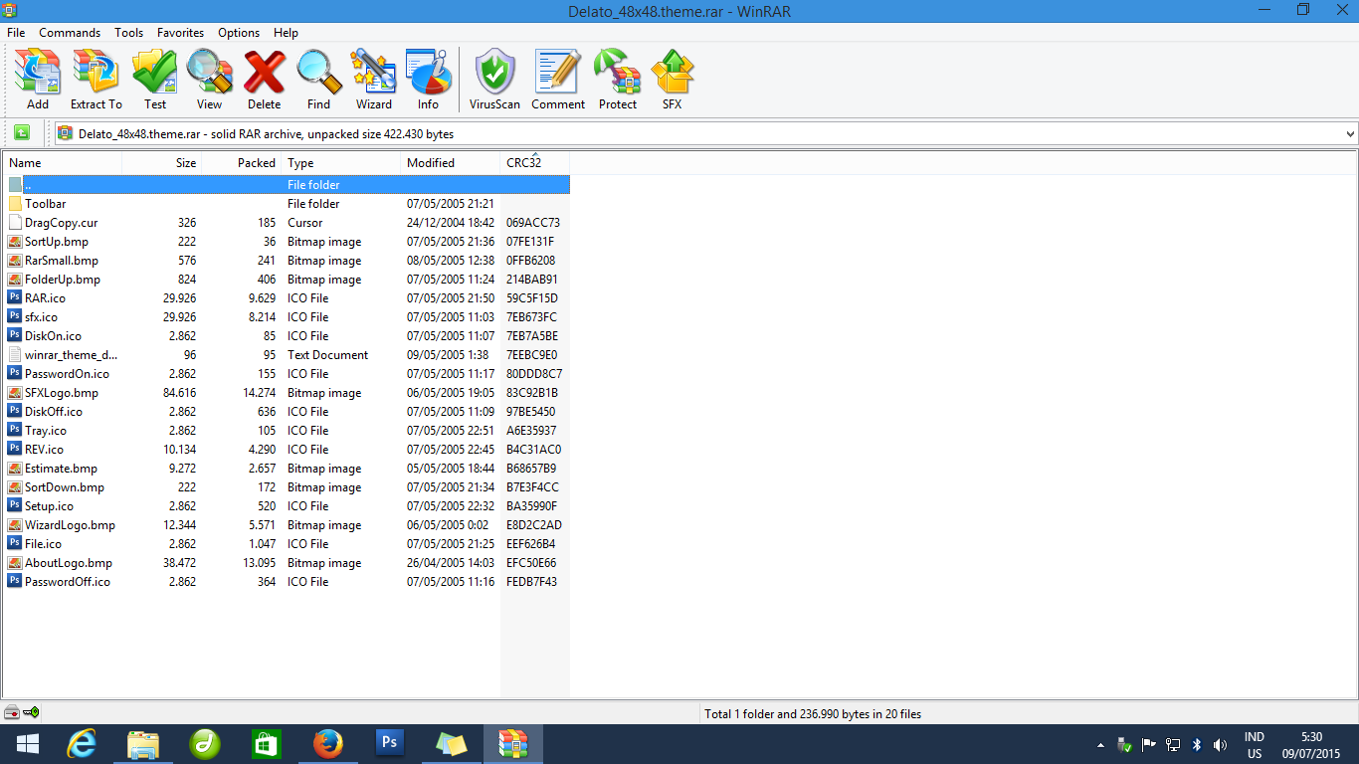Open the Find tool
Image resolution: width=1359 pixels, height=764 pixels.
pos(318,79)
